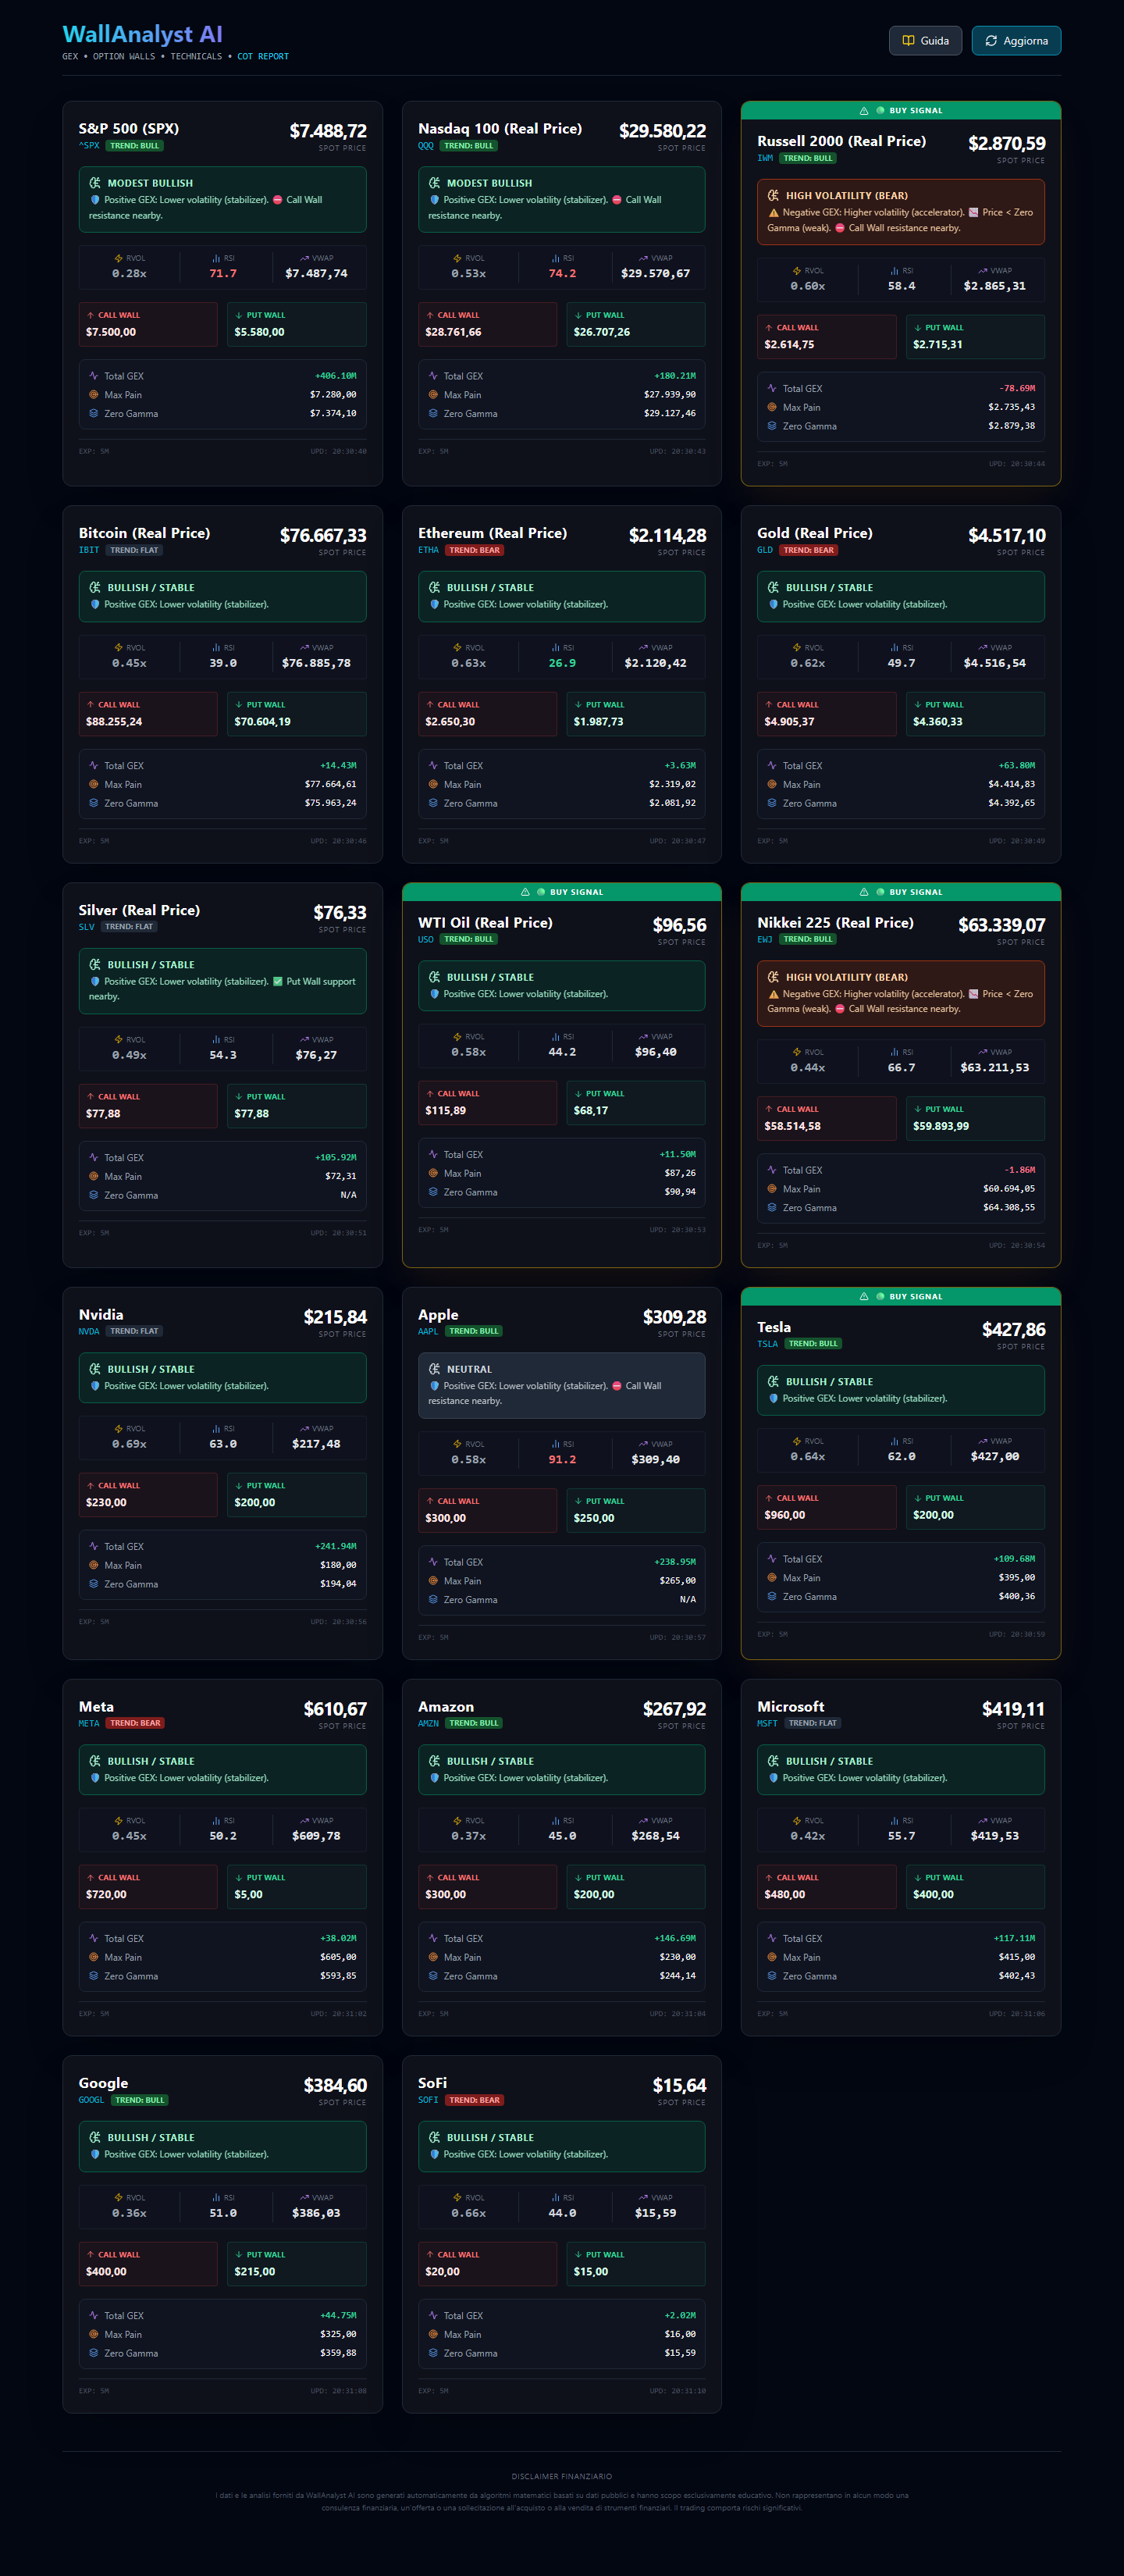1124x2576 pixels.
Task: Click the VWAP trend icon in Microsoft card
Action: [983, 1821]
